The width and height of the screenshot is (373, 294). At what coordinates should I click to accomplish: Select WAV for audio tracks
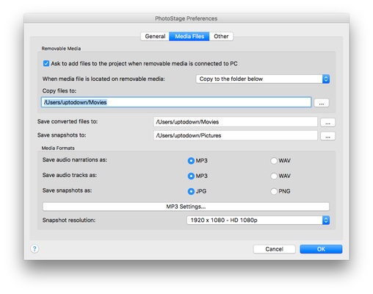pyautogui.click(x=274, y=176)
